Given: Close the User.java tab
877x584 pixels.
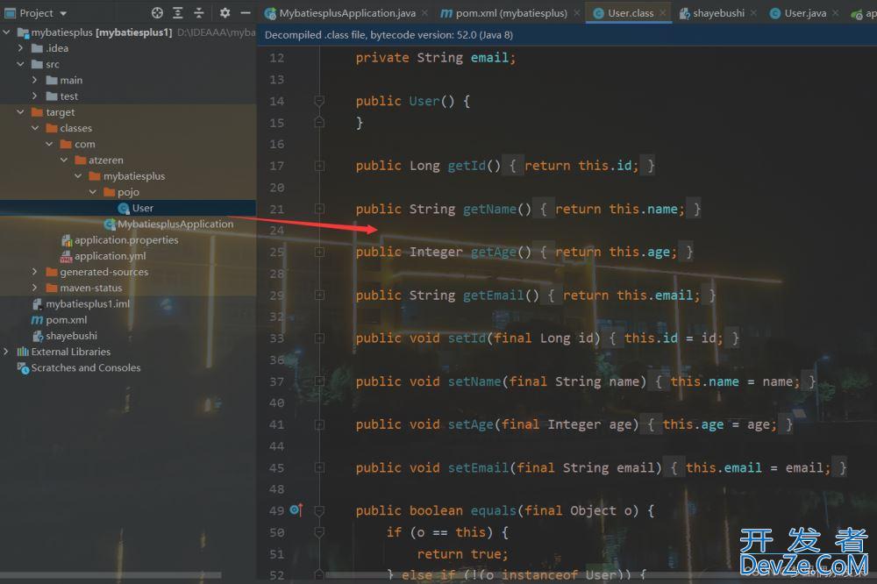Looking at the screenshot, I should pyautogui.click(x=835, y=13).
